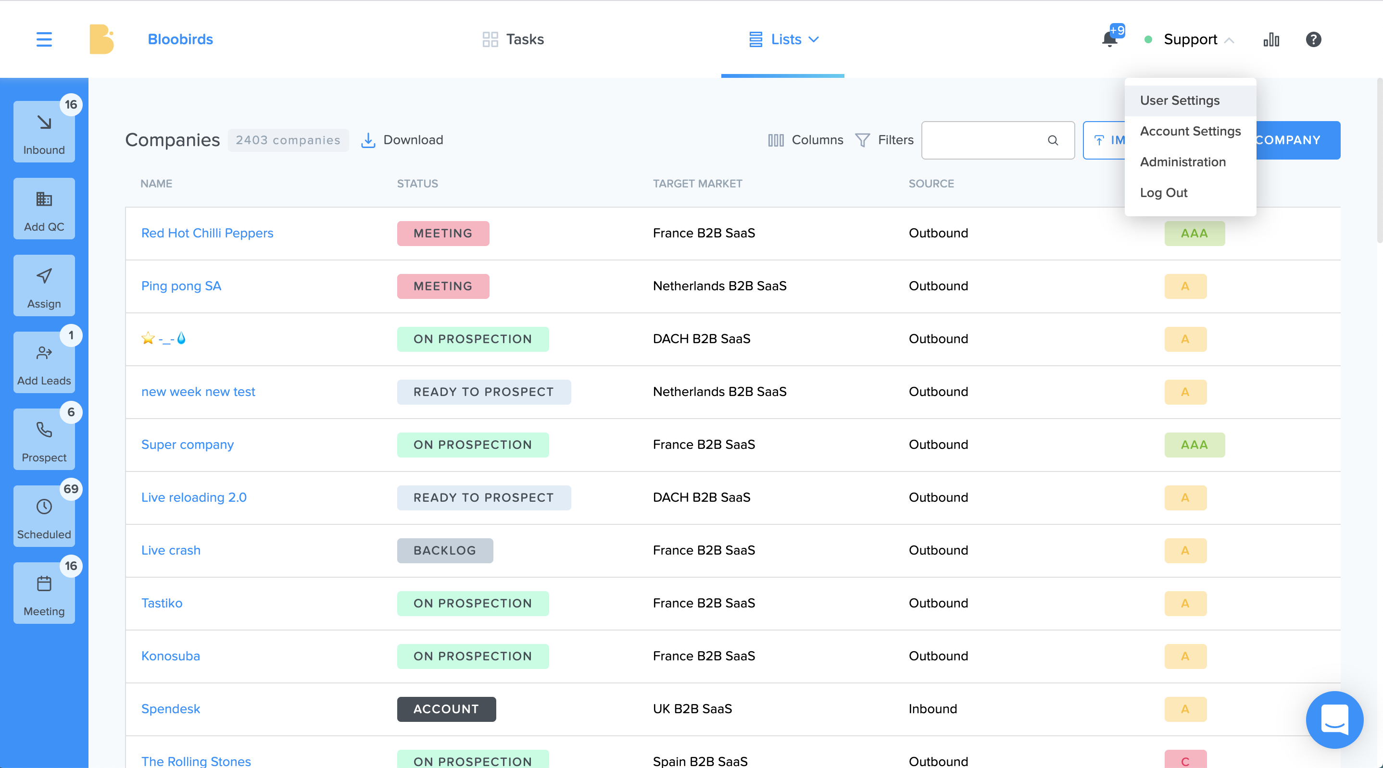Image resolution: width=1383 pixels, height=768 pixels.
Task: Click the Name column header
Action: pyautogui.click(x=156, y=184)
